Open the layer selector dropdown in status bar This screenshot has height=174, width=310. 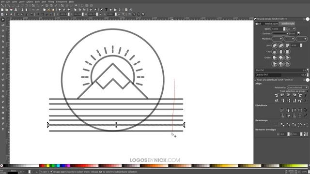pyautogui.click(x=46, y=172)
